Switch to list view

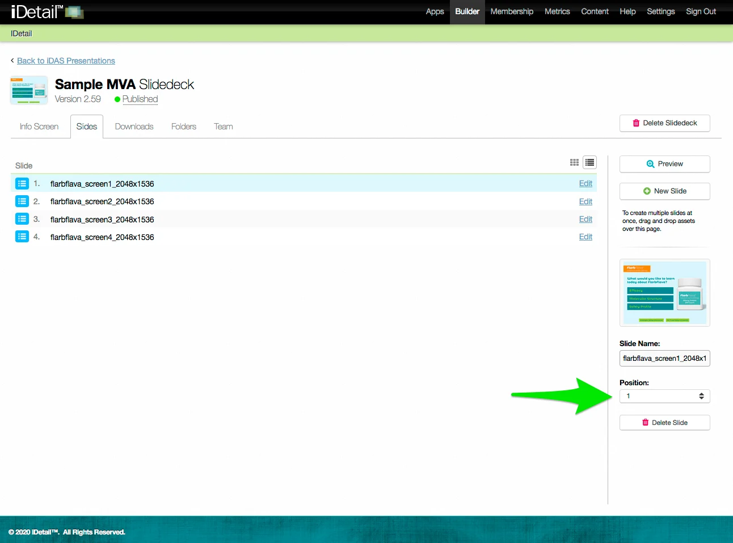point(590,163)
